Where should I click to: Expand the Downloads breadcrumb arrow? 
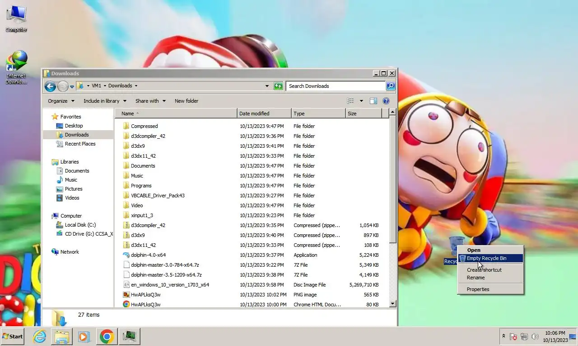pos(136,86)
